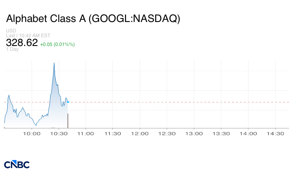
Task: Click the 12:00 time axis label
Action: pyautogui.click(x=140, y=134)
